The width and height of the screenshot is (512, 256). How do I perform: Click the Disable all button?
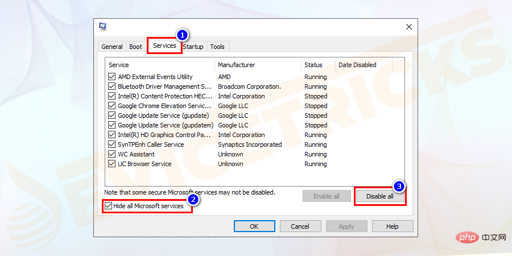coord(380,196)
